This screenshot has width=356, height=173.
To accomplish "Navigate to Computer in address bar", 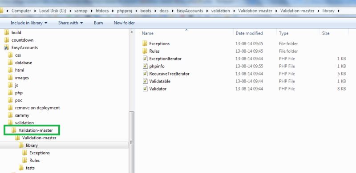I will [x=21, y=11].
